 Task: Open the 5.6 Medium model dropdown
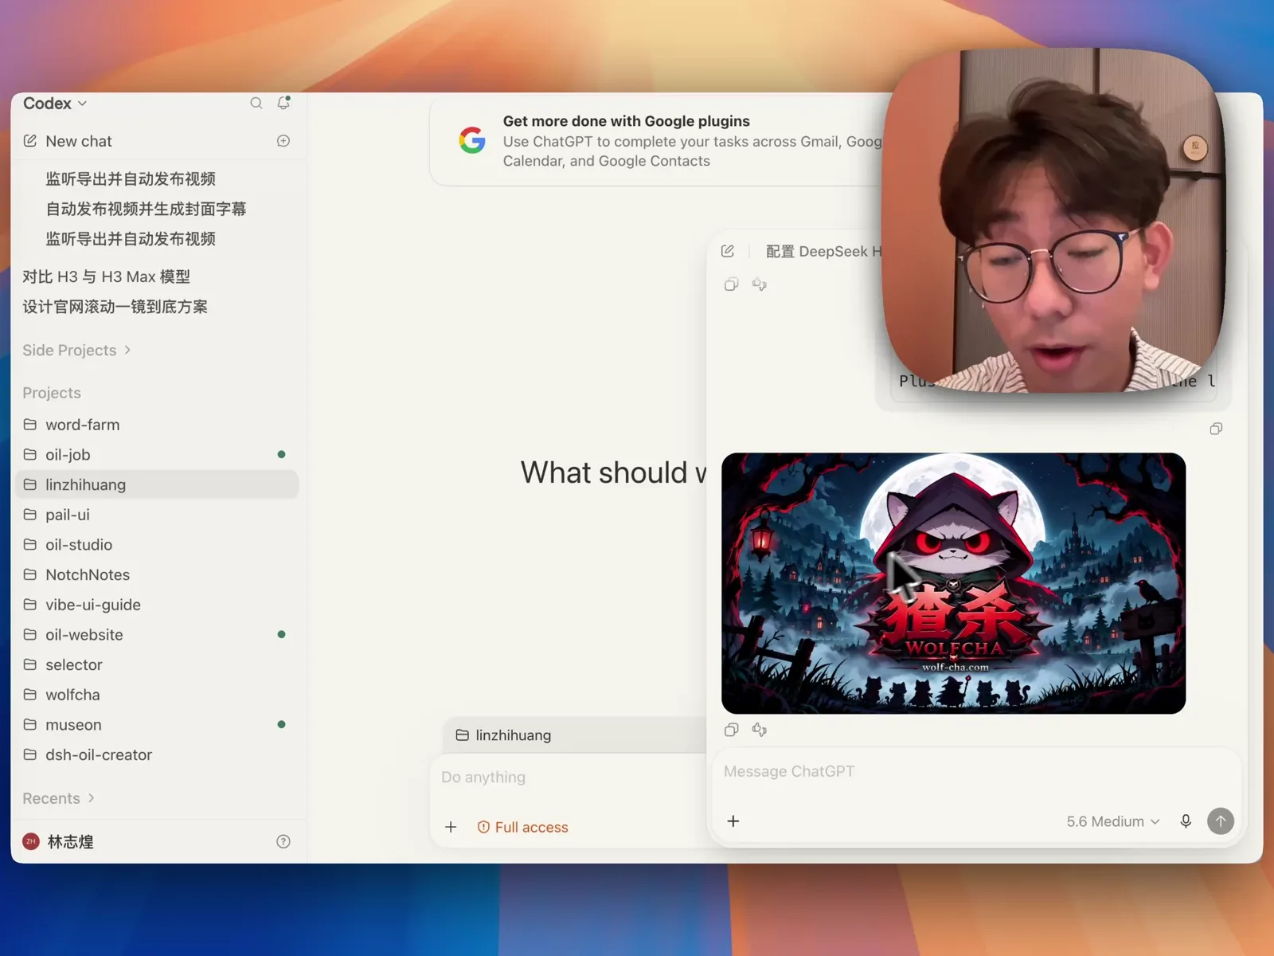tap(1113, 821)
